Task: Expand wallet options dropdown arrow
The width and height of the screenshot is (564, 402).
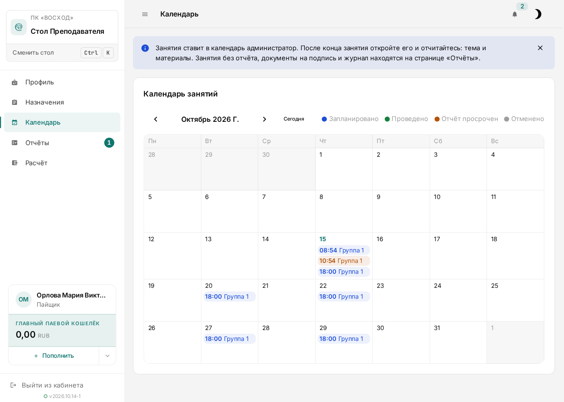Action: 108,356
